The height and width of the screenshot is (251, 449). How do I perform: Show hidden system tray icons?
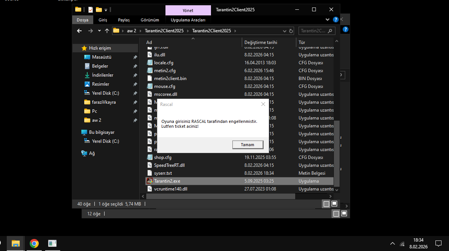click(393, 244)
